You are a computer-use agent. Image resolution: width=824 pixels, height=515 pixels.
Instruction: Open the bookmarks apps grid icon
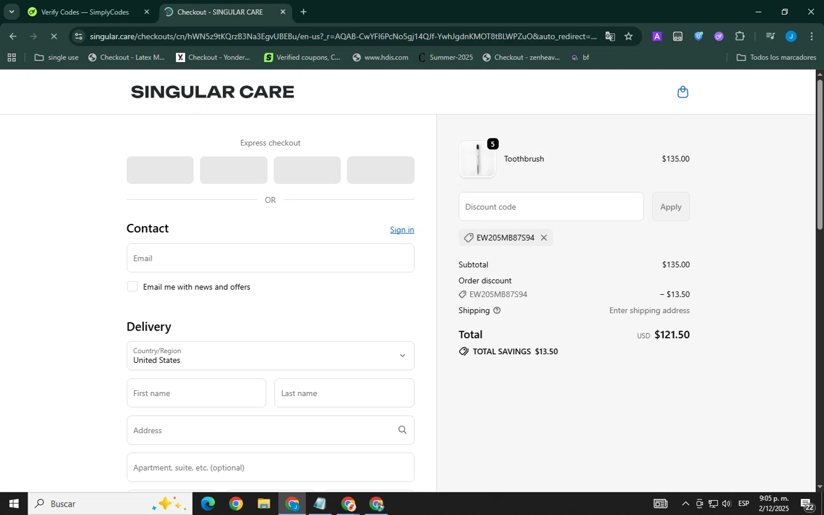(12, 58)
